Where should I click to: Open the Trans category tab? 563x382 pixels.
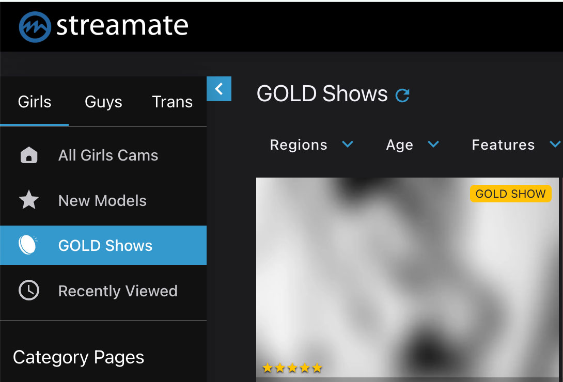pos(172,102)
